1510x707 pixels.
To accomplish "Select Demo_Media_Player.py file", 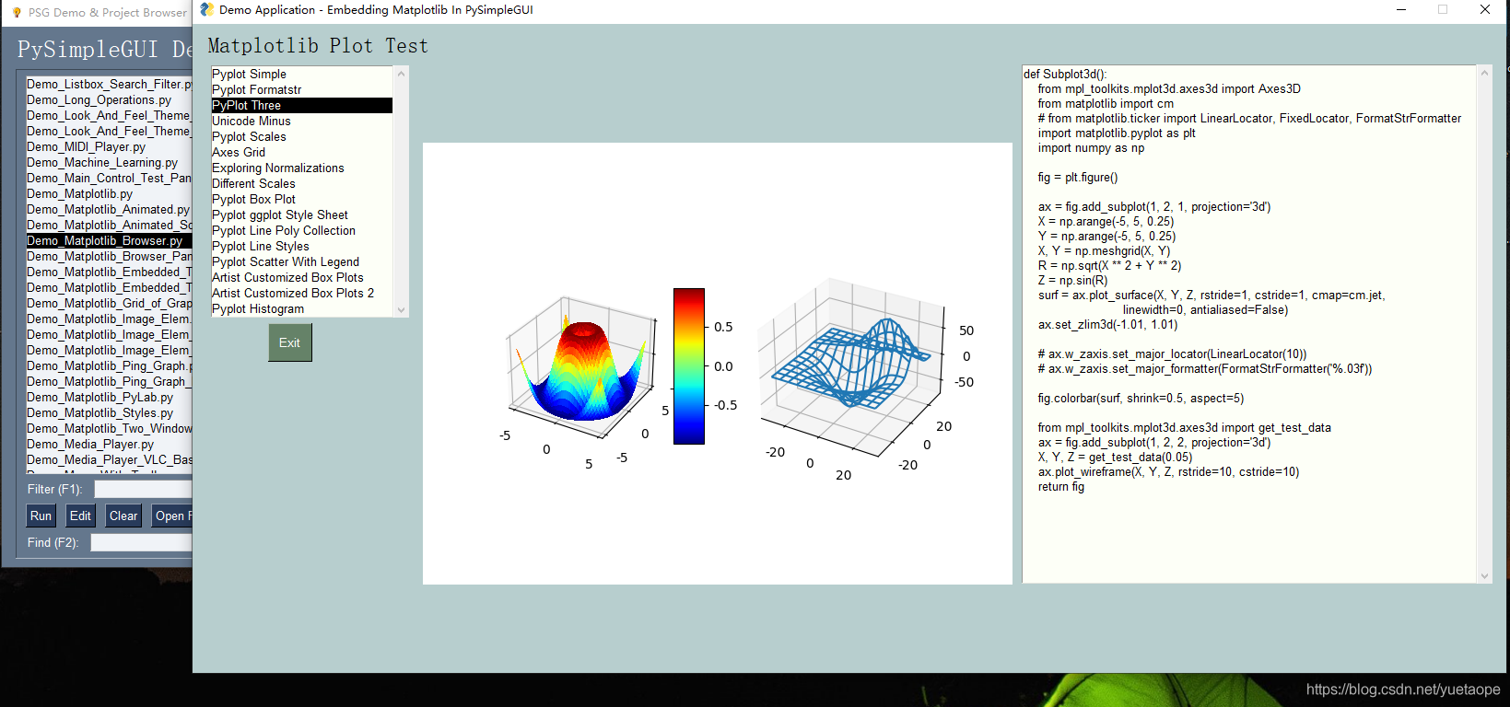I will click(110, 444).
